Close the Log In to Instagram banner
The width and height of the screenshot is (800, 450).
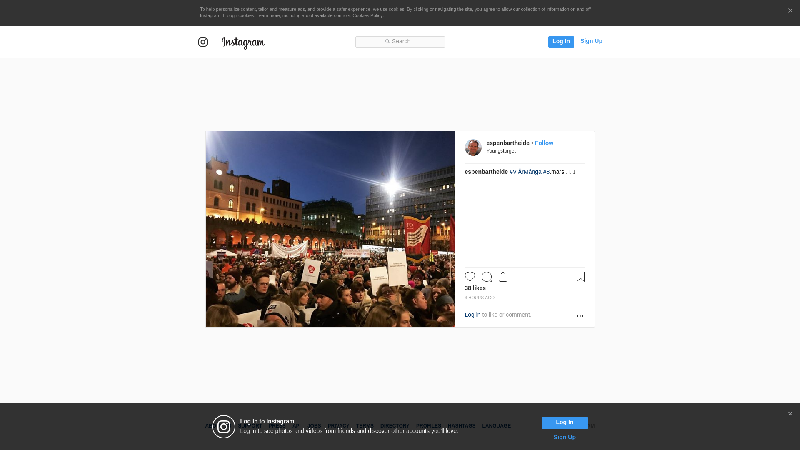coord(790,414)
